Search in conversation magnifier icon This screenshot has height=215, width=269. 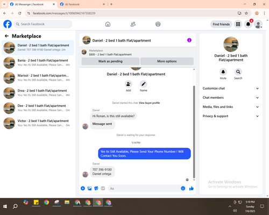pyautogui.click(x=238, y=72)
